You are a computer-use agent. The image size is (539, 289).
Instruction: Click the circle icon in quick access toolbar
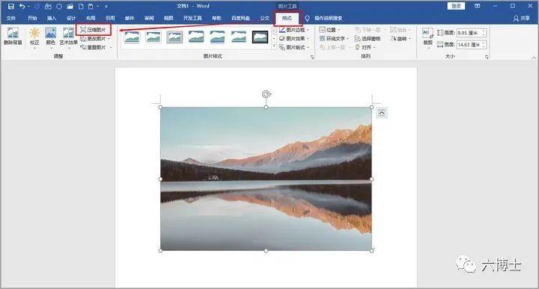[59, 7]
